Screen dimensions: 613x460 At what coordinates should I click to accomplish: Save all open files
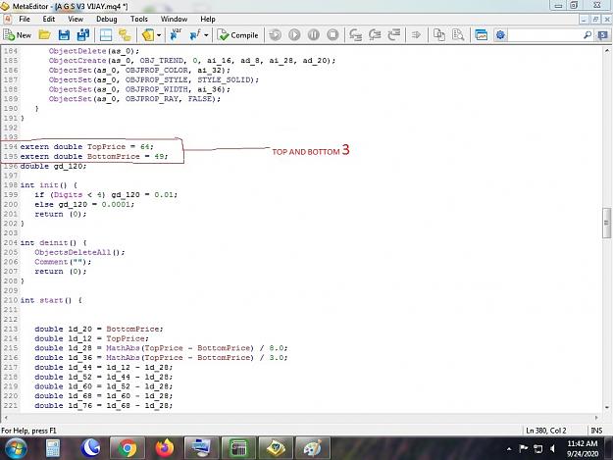coord(83,35)
